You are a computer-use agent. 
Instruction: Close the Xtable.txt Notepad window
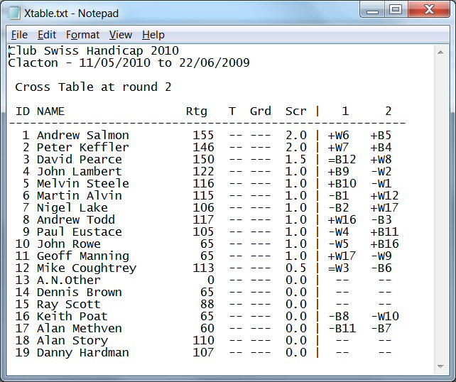coord(429,10)
